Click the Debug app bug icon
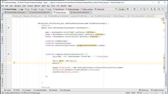 tap(134, 9)
